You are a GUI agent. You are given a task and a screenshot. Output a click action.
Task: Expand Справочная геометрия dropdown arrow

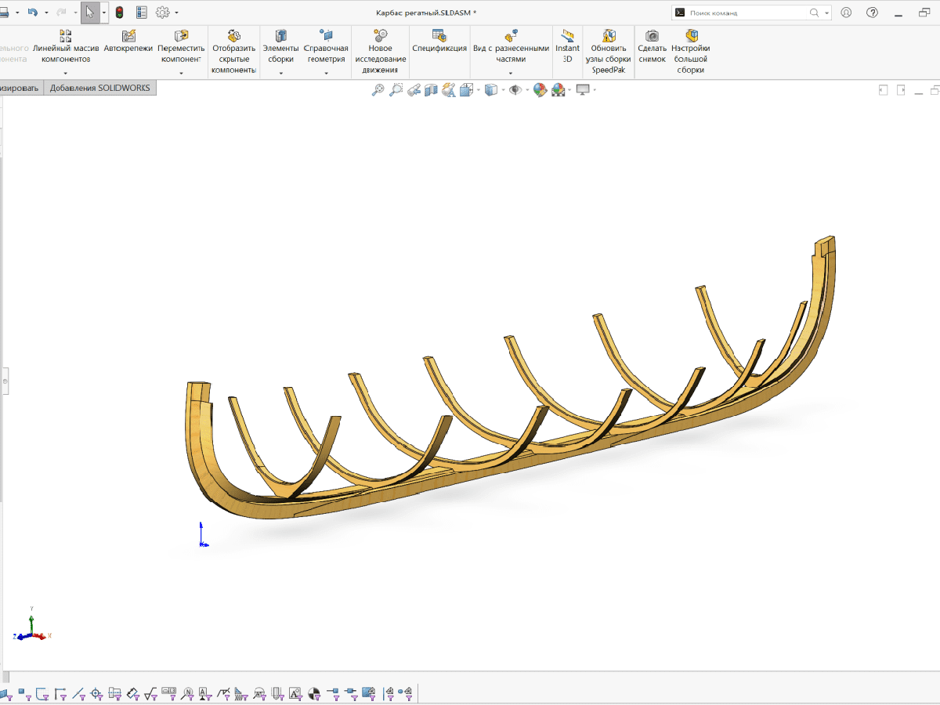click(326, 73)
